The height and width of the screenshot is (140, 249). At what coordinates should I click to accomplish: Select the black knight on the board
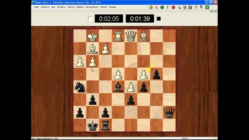80,87
